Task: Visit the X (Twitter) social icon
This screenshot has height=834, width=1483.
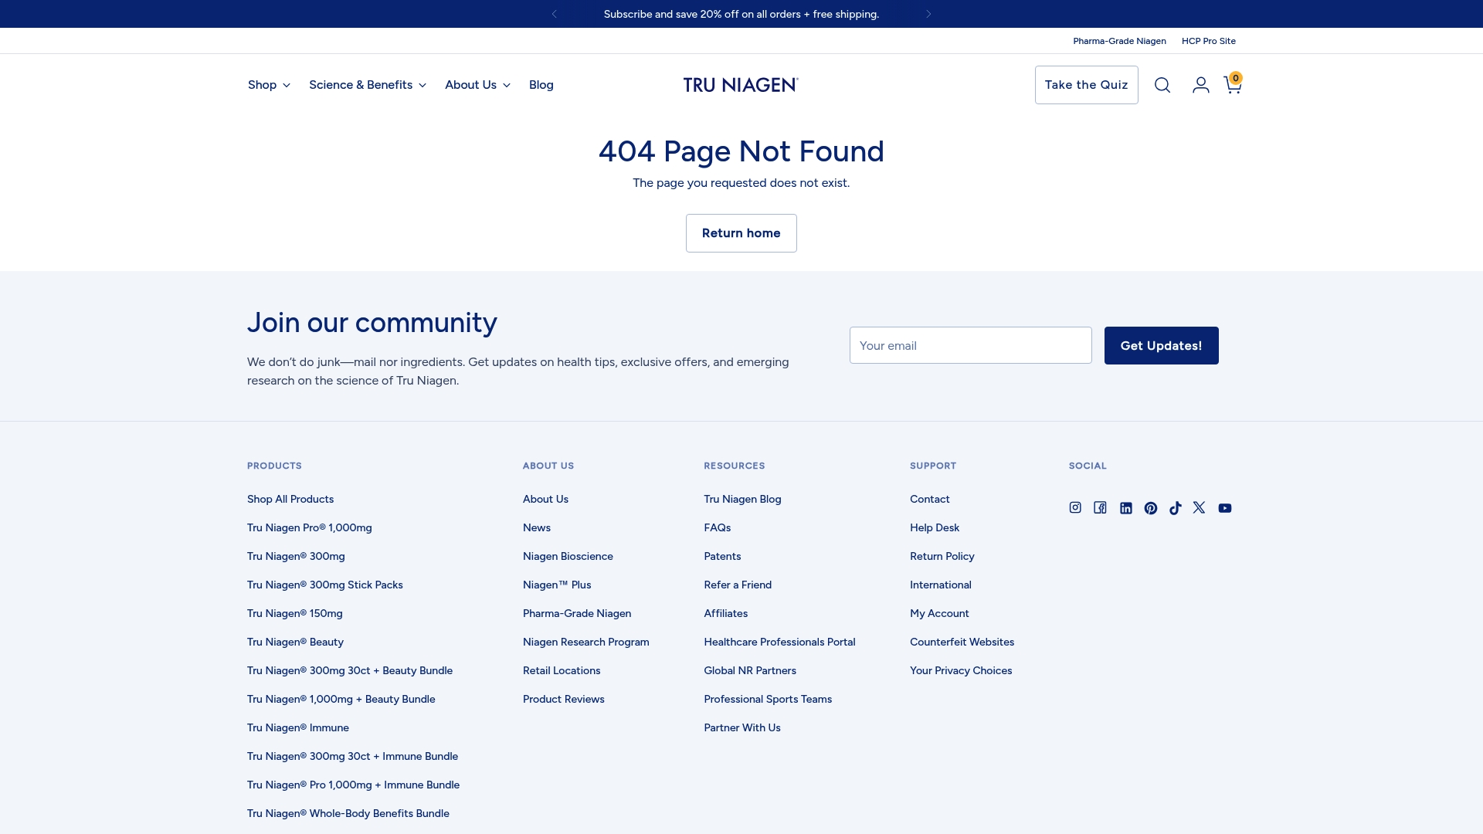Action: 1199,507
